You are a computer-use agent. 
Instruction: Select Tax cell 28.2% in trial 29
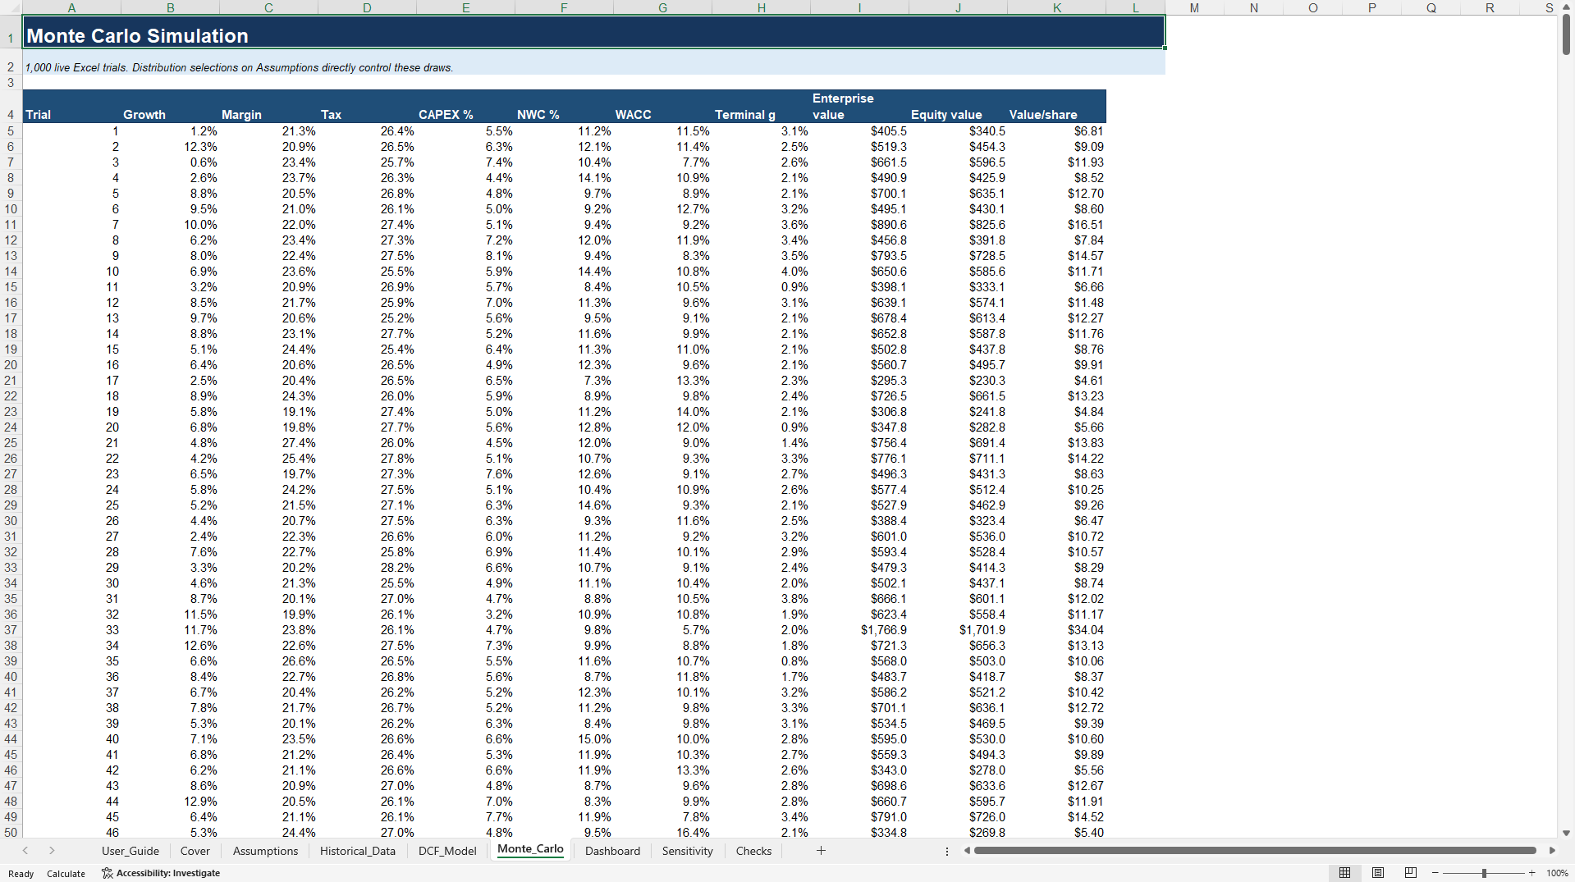[x=367, y=568]
